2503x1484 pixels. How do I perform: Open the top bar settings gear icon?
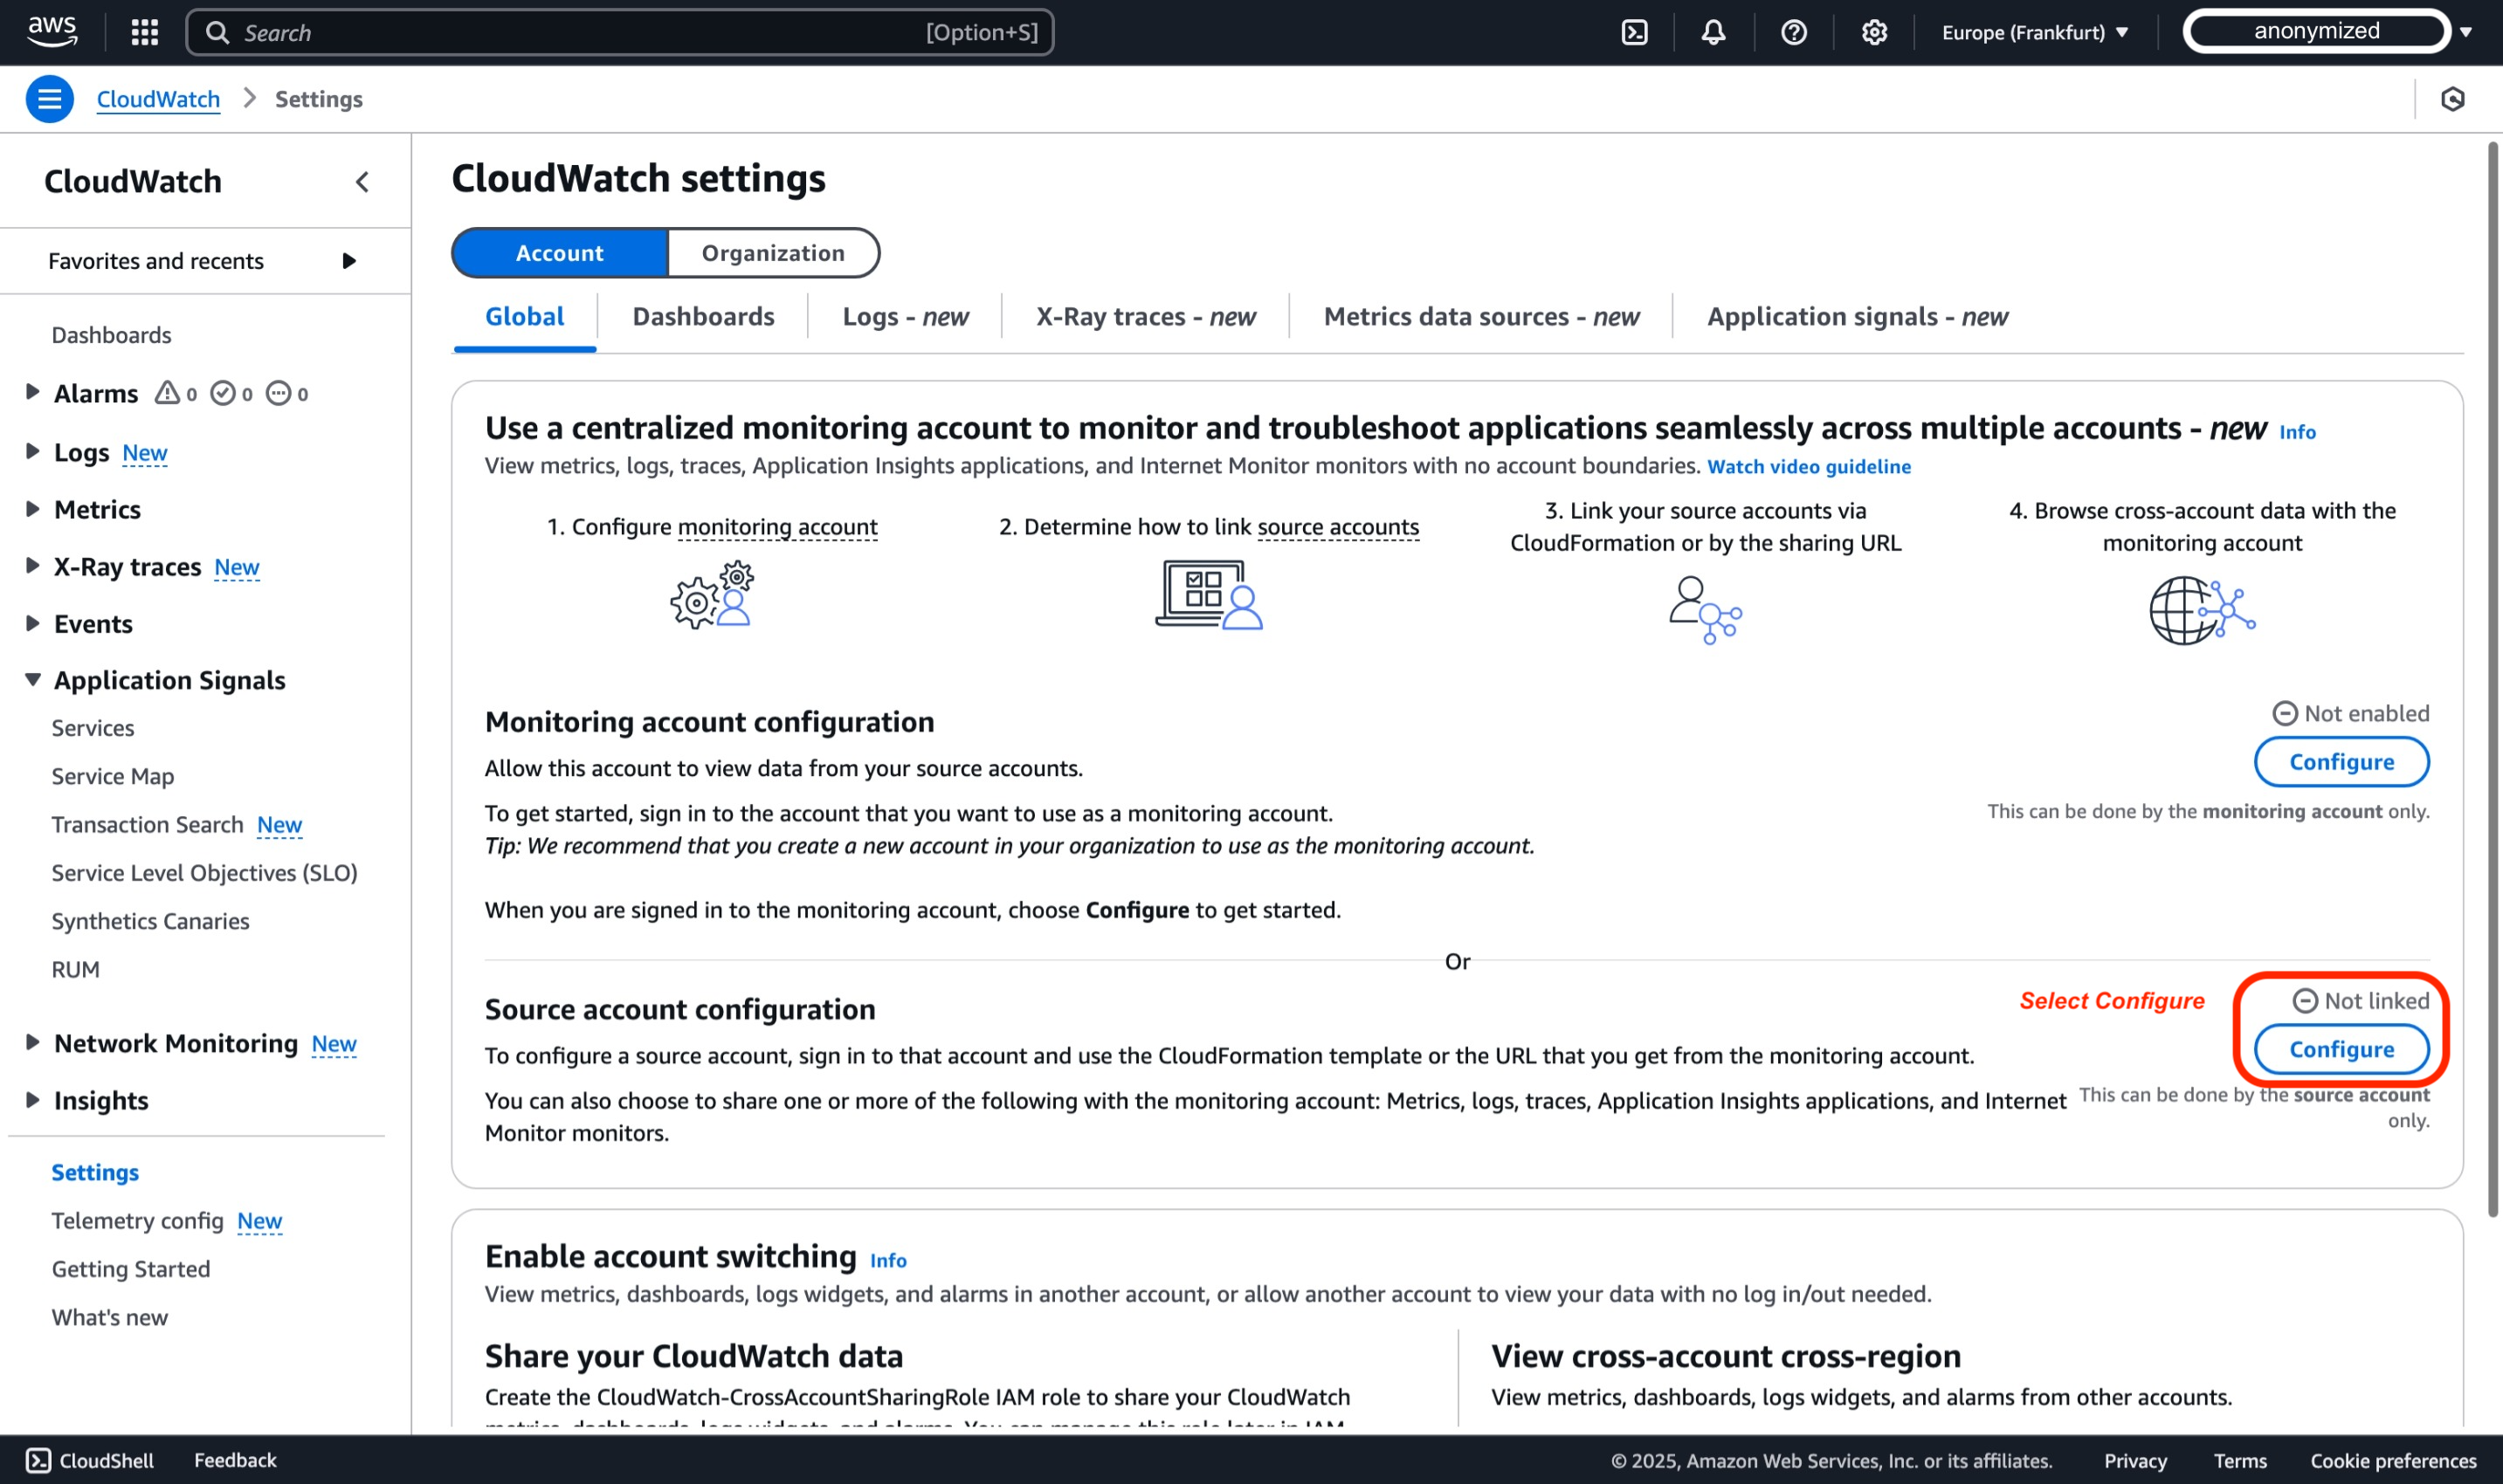click(x=1873, y=33)
